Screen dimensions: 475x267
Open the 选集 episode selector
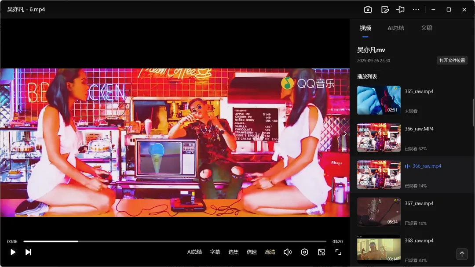[x=233, y=252]
